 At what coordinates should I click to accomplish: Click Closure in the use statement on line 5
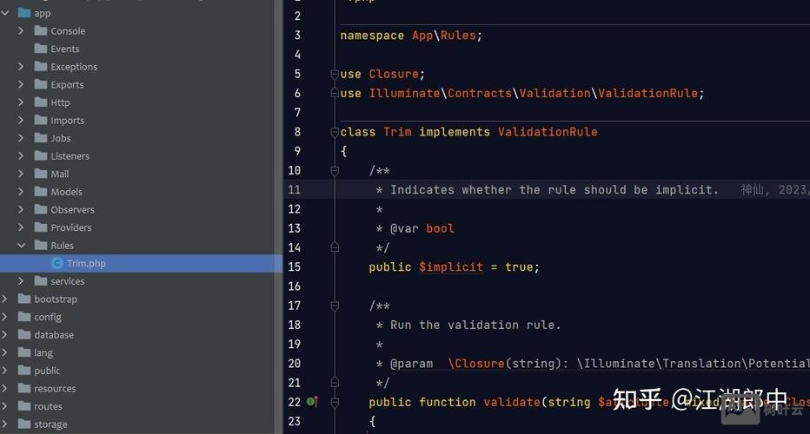pos(395,74)
